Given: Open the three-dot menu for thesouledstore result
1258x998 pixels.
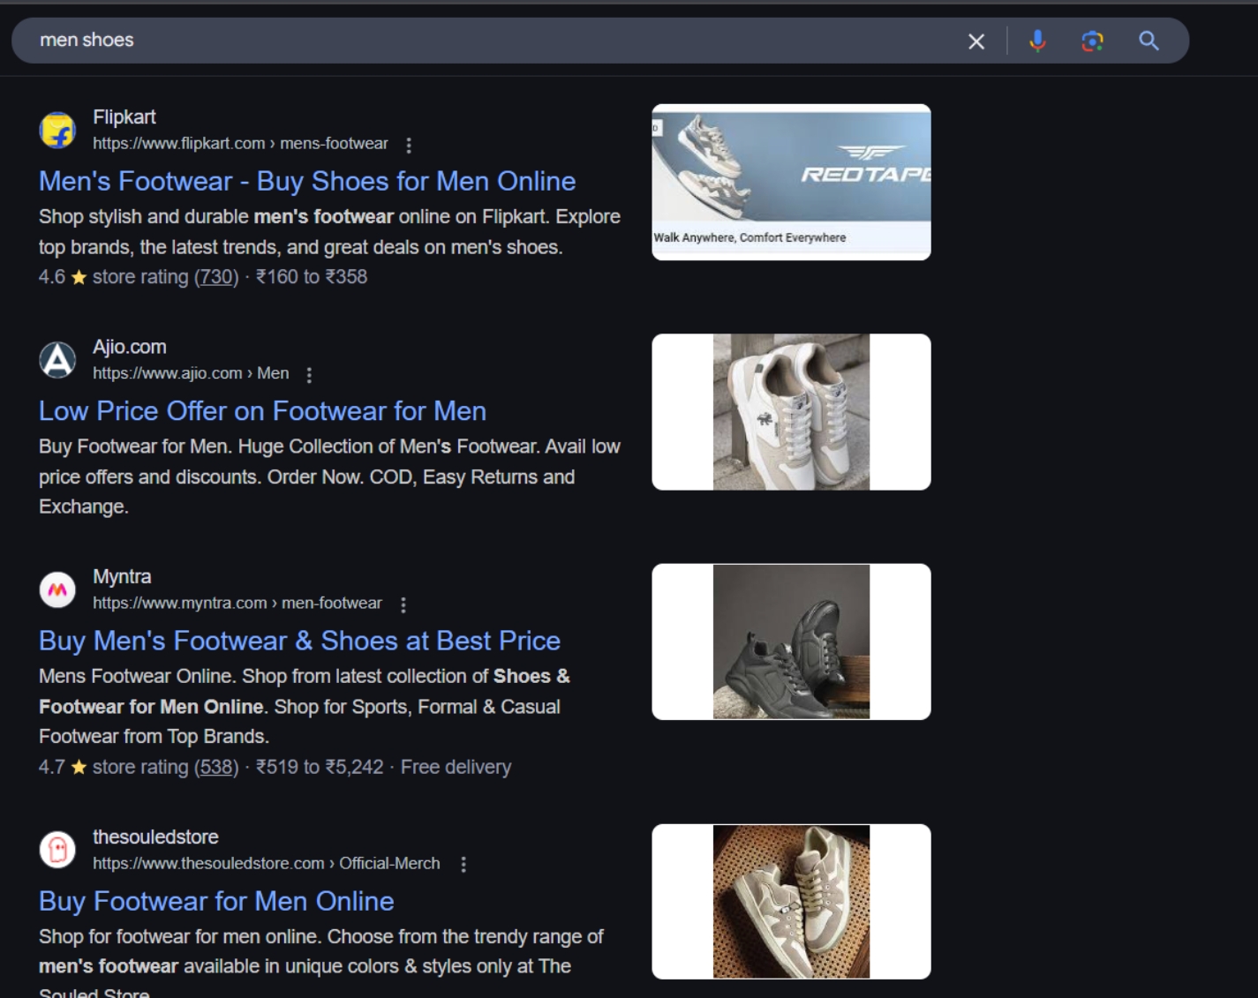Looking at the screenshot, I should 463,865.
